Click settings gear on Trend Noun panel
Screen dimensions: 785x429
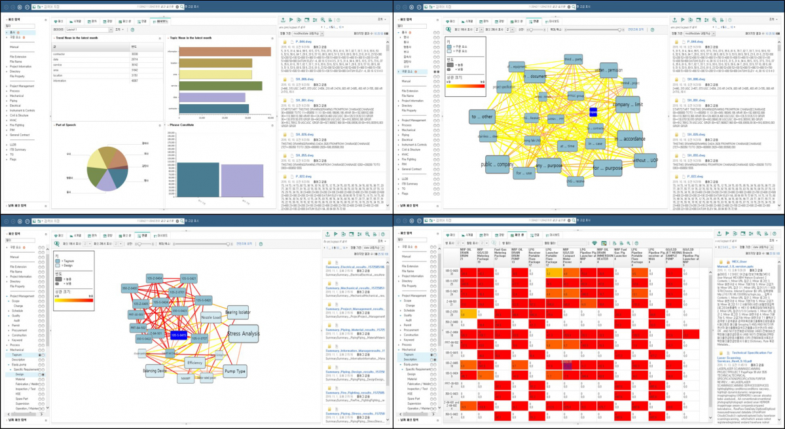pos(160,39)
